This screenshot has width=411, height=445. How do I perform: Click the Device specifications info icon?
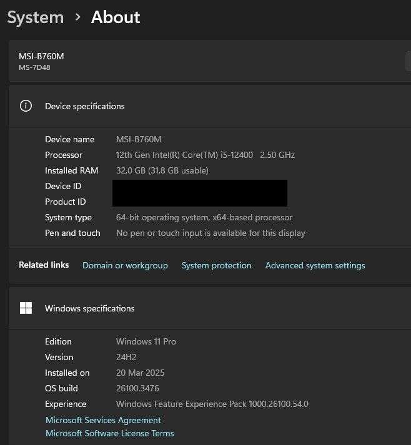pyautogui.click(x=26, y=106)
